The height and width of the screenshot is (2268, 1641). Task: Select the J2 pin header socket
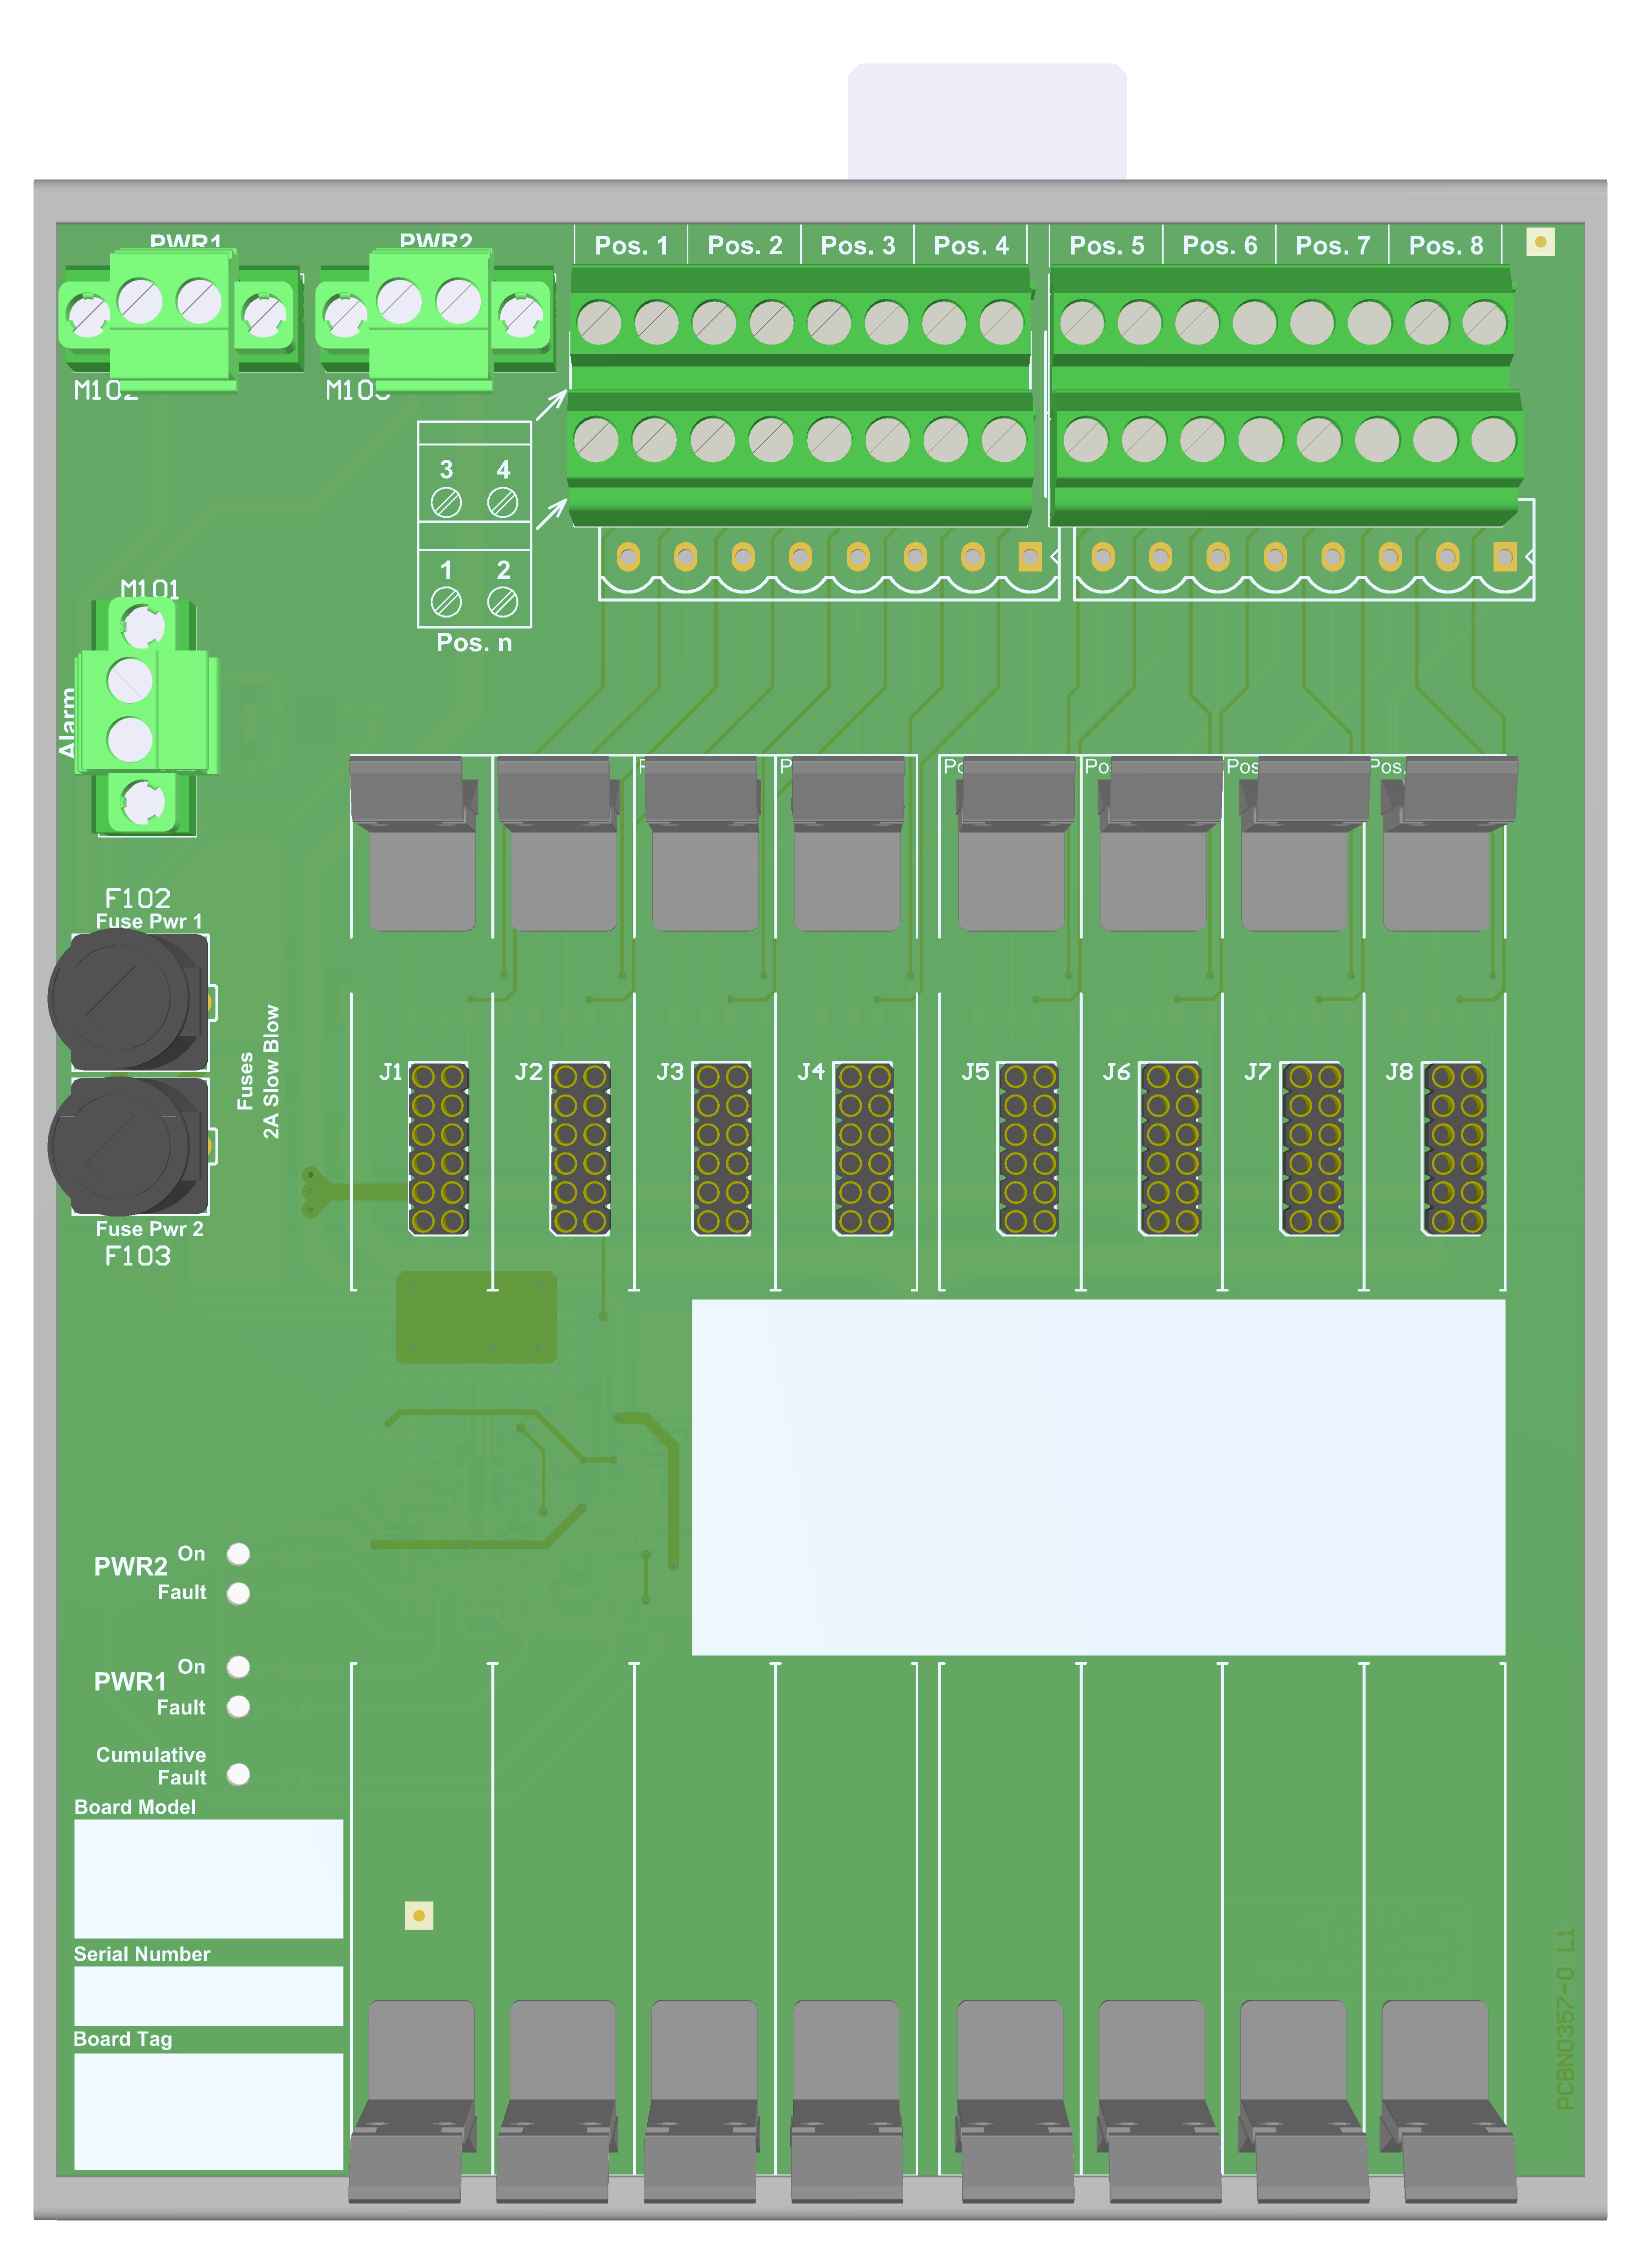click(581, 1149)
